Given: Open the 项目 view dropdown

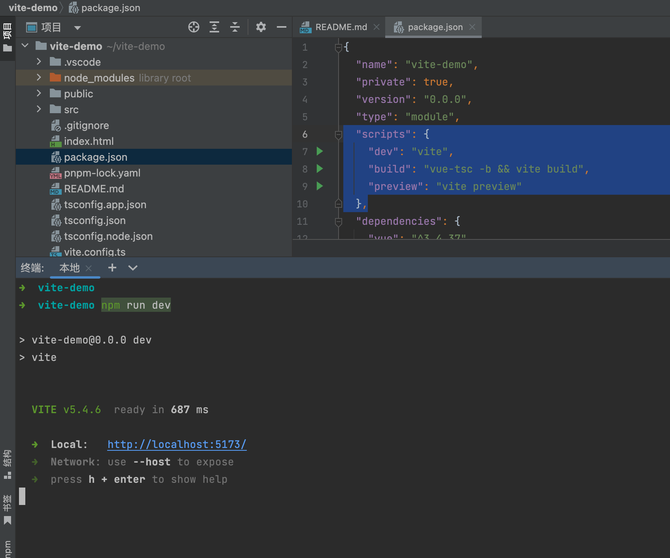Looking at the screenshot, I should coord(78,28).
